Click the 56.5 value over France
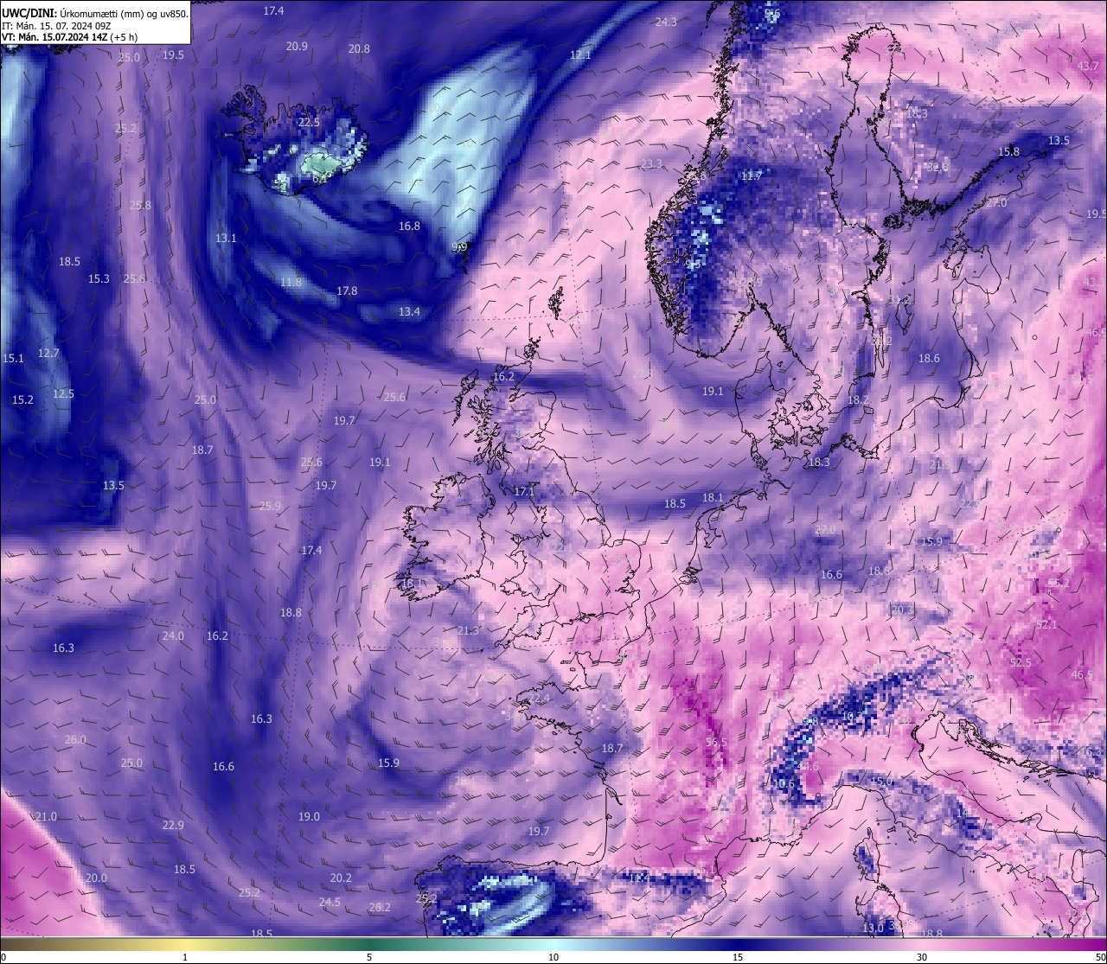Viewport: 1107px width, 964px height. tap(716, 742)
